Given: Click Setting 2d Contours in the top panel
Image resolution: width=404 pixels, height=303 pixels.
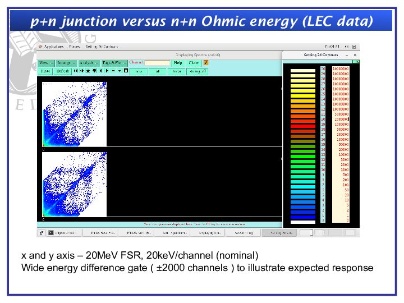Looking at the screenshot, I should [x=102, y=47].
